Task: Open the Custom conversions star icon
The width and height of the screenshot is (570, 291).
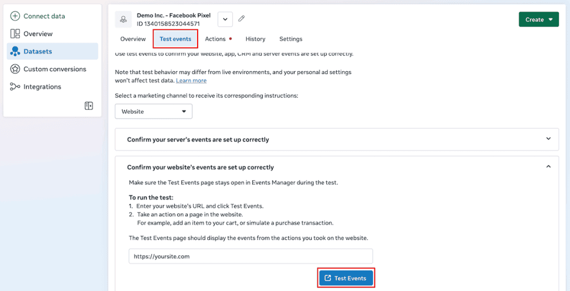Action: pyautogui.click(x=15, y=69)
